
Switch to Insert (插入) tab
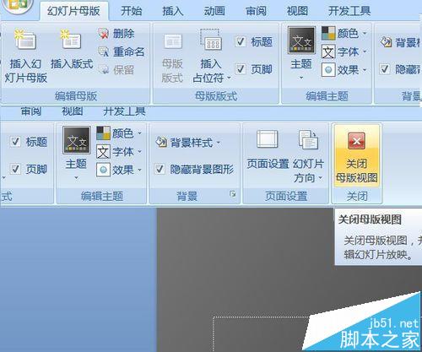pyautogui.click(x=173, y=11)
